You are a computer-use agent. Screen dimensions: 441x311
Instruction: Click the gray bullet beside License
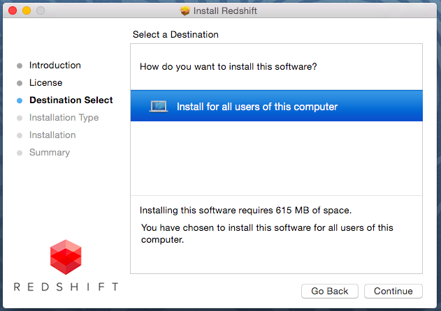20,83
